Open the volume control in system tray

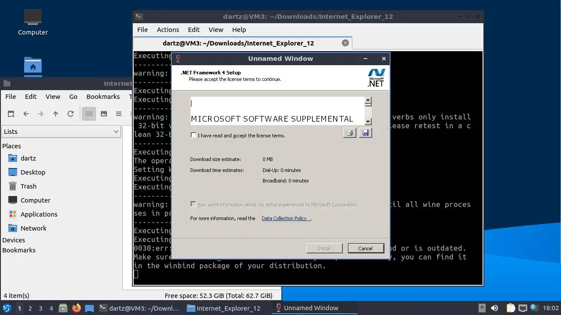pyautogui.click(x=495, y=308)
